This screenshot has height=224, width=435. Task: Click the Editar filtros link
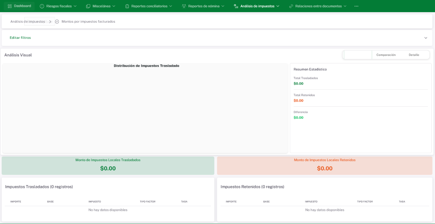click(20, 38)
